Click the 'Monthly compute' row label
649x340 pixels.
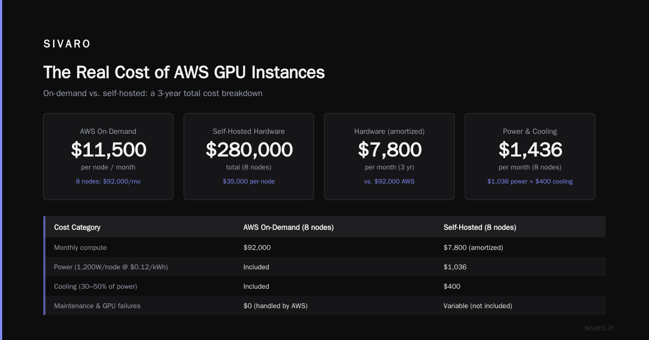81,248
